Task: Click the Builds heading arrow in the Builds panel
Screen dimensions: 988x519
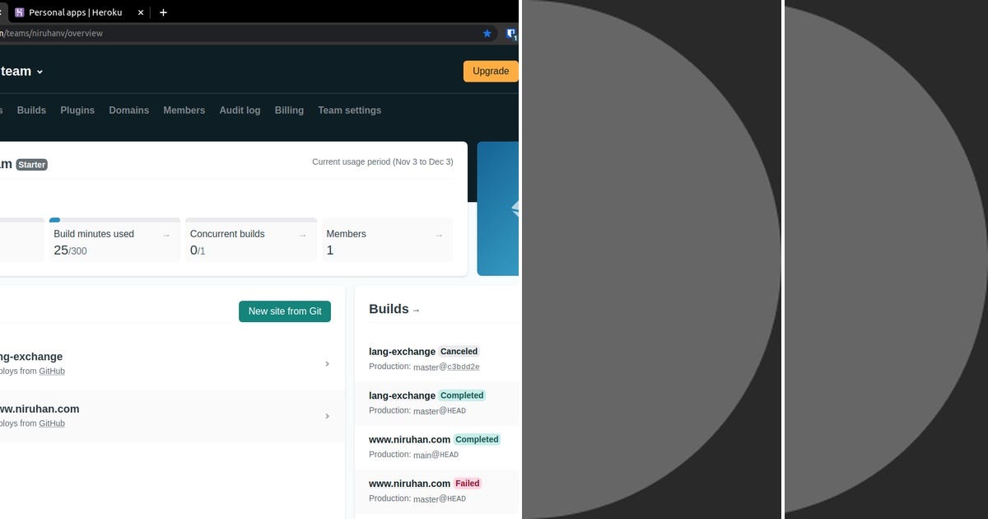Action: pyautogui.click(x=416, y=310)
